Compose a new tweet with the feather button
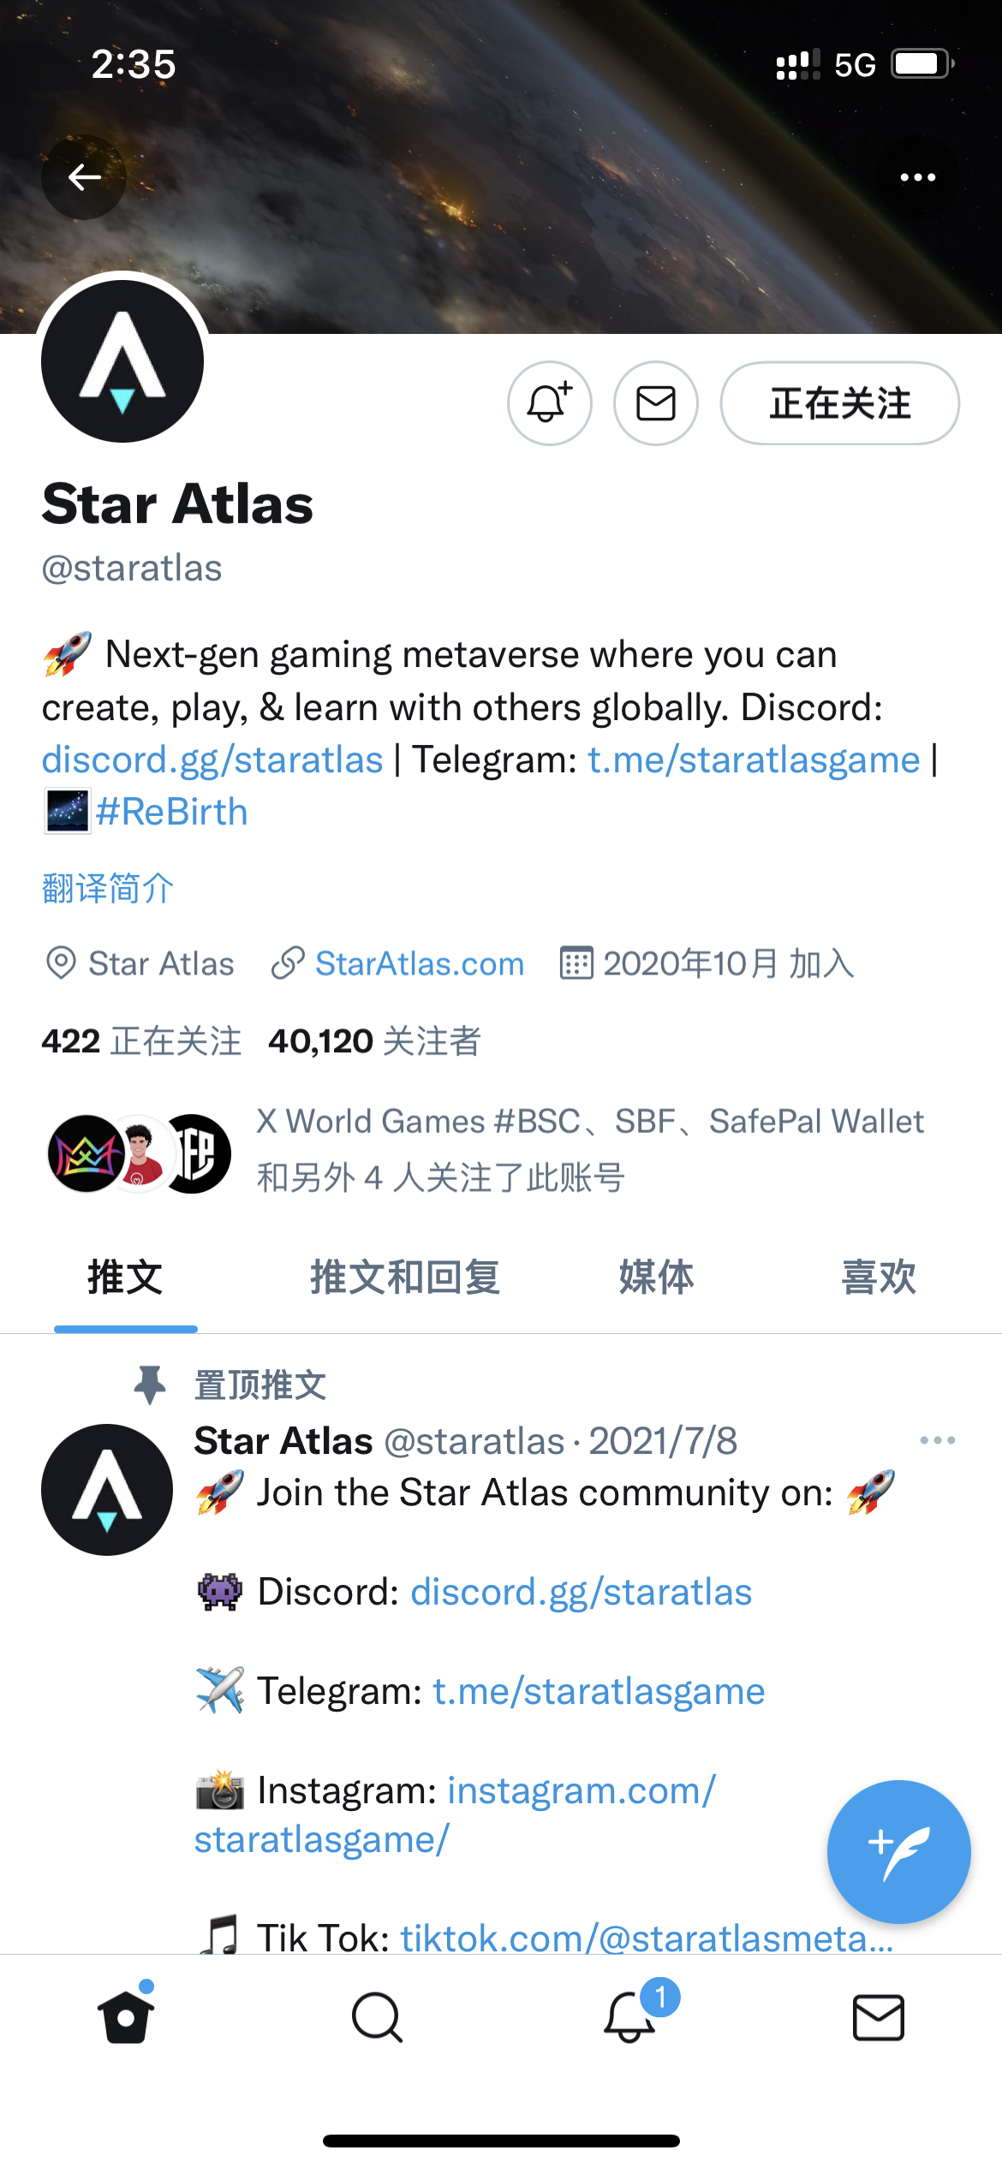Viewport: 1002px width, 2168px height. [x=898, y=1852]
